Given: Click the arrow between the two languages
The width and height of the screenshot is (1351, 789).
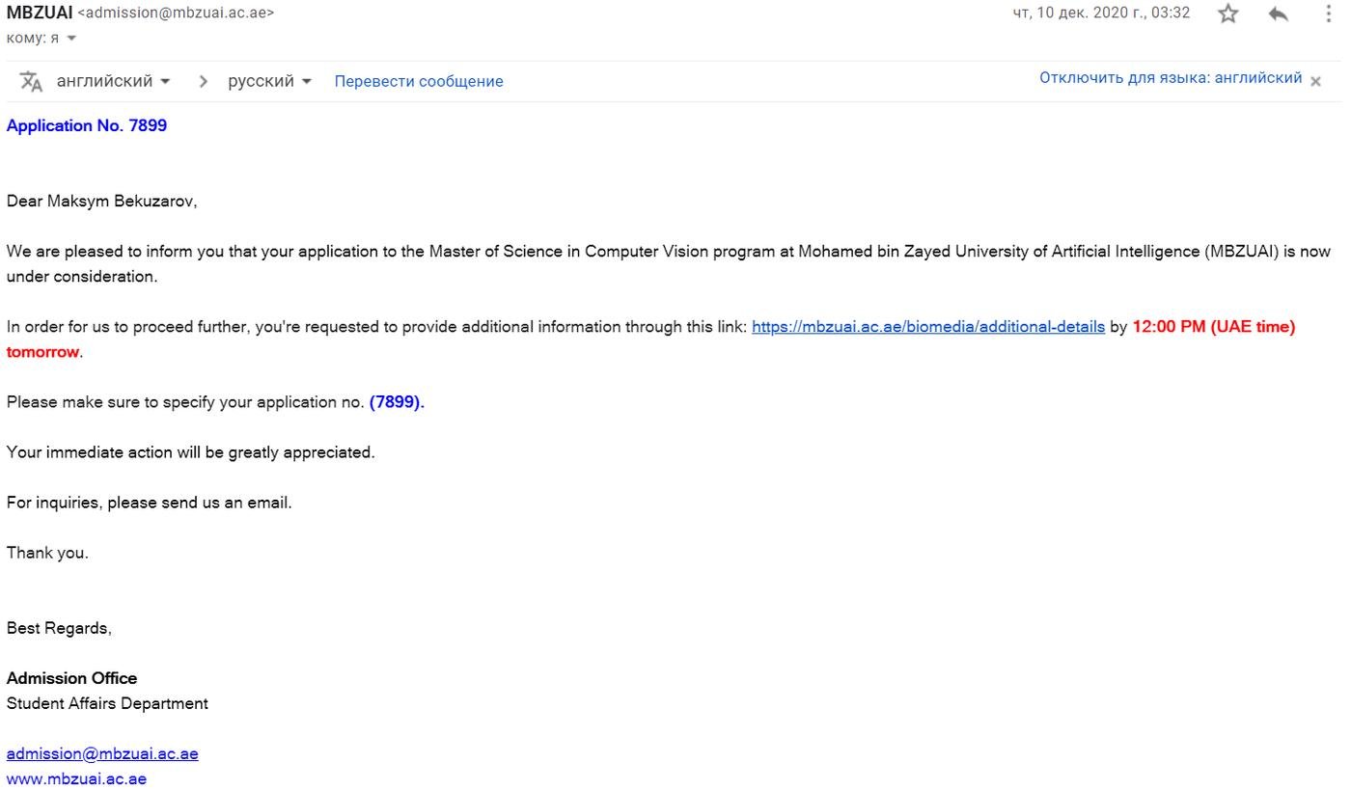Looking at the screenshot, I should (203, 81).
